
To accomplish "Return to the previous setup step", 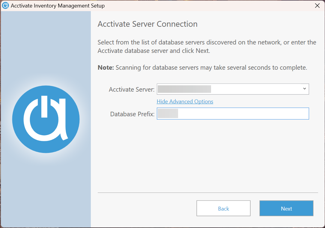I will click(223, 208).
